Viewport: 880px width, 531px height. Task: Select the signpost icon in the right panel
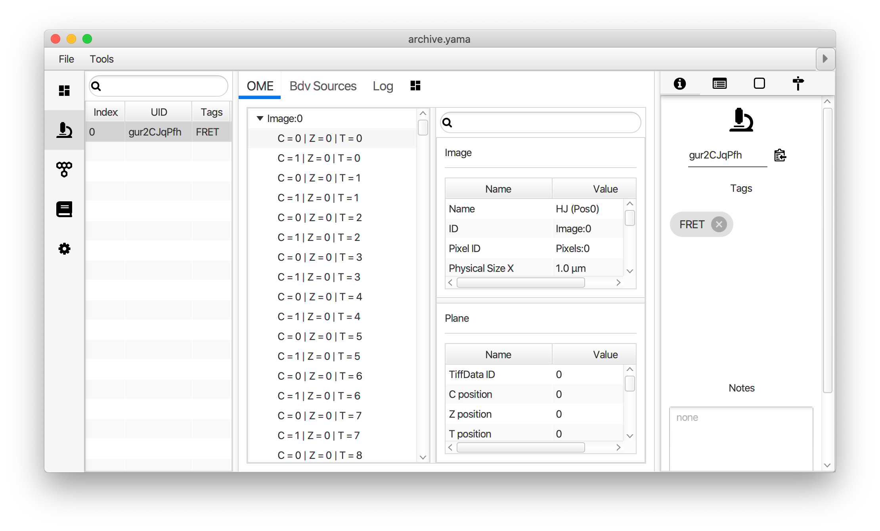[x=798, y=84]
